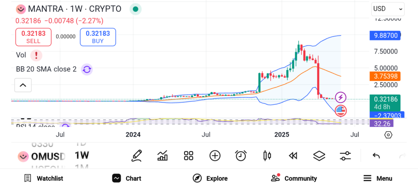Click the plus circle add icon
Image resolution: width=418 pixels, height=188 pixels.
215,155
